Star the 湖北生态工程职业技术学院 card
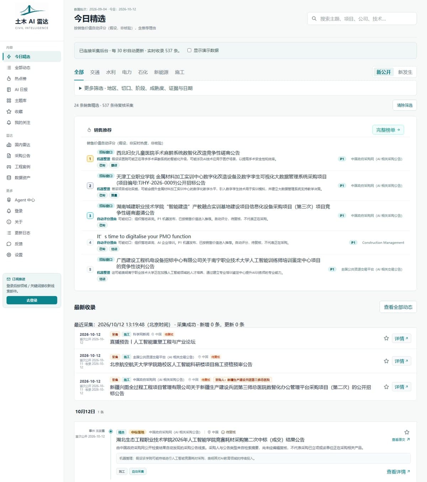This screenshot has width=427, height=482. 407,432
